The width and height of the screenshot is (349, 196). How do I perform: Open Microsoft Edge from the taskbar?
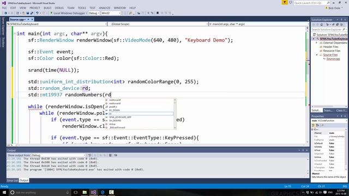[103, 192]
